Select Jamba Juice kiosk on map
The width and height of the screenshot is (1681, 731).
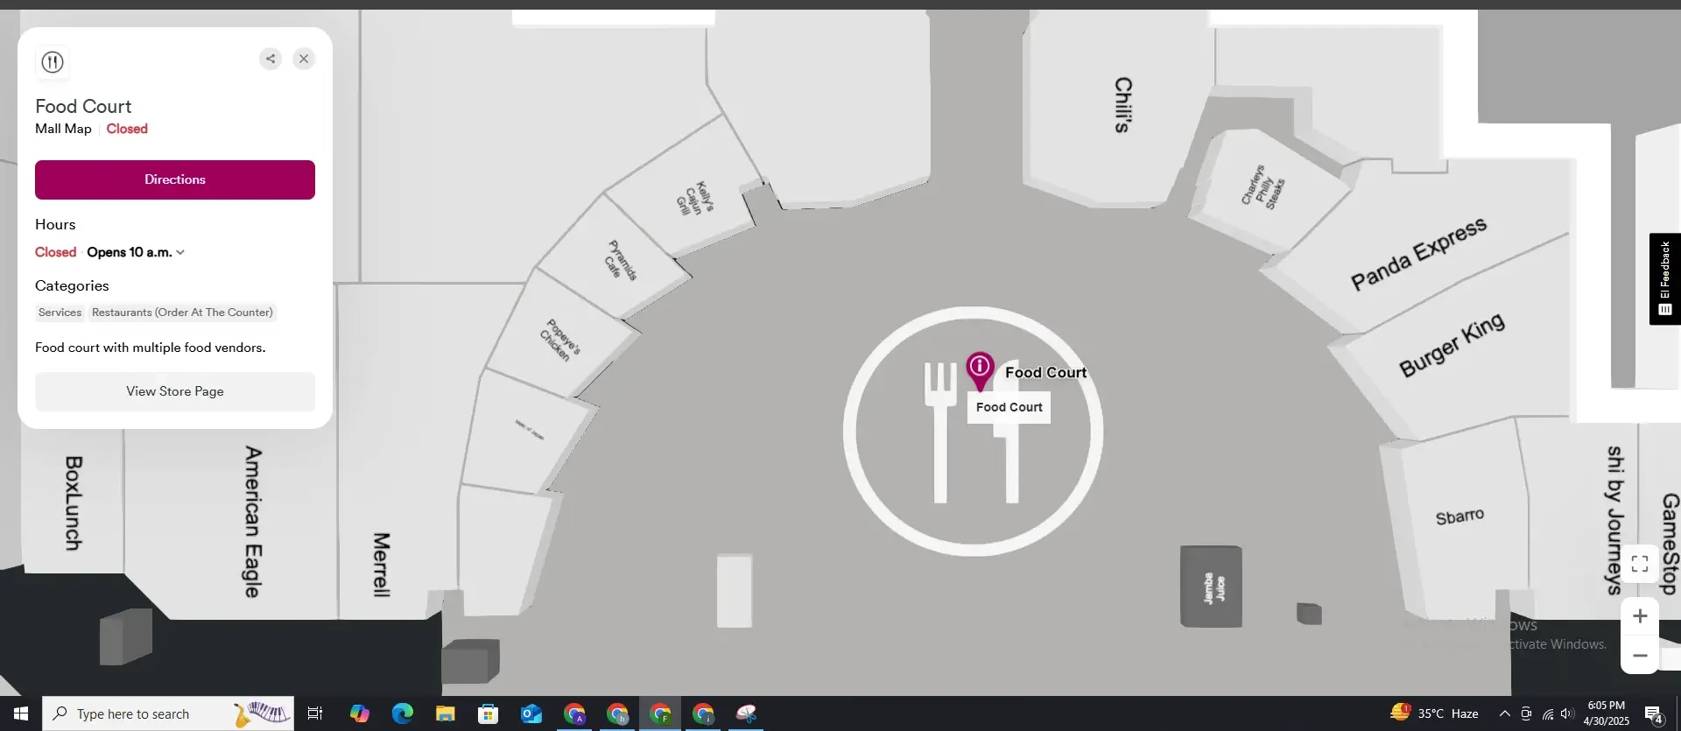(1213, 587)
